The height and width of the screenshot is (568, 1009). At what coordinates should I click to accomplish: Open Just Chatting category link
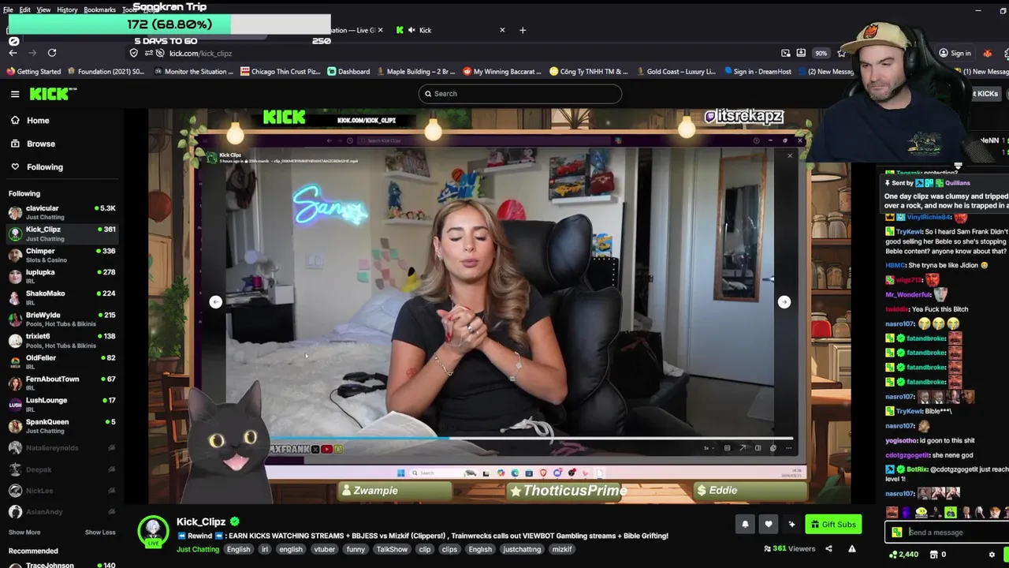[198, 550]
